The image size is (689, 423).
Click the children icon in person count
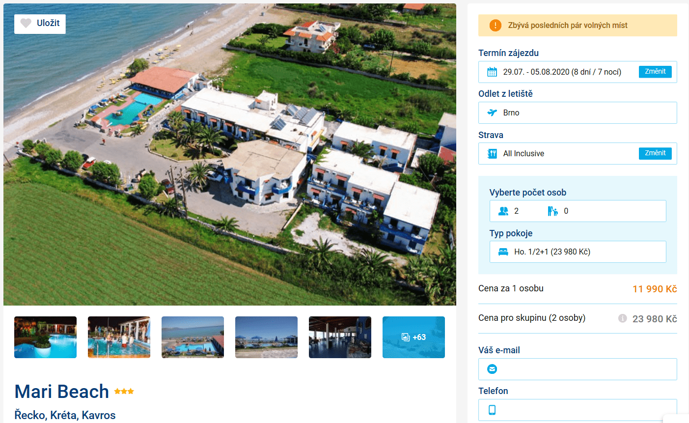(553, 211)
